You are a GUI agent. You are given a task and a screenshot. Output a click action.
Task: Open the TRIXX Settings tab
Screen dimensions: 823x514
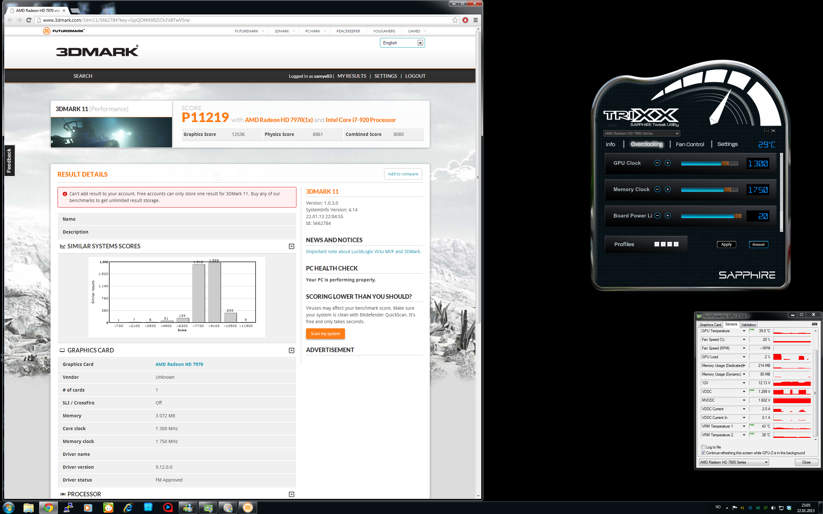[728, 144]
